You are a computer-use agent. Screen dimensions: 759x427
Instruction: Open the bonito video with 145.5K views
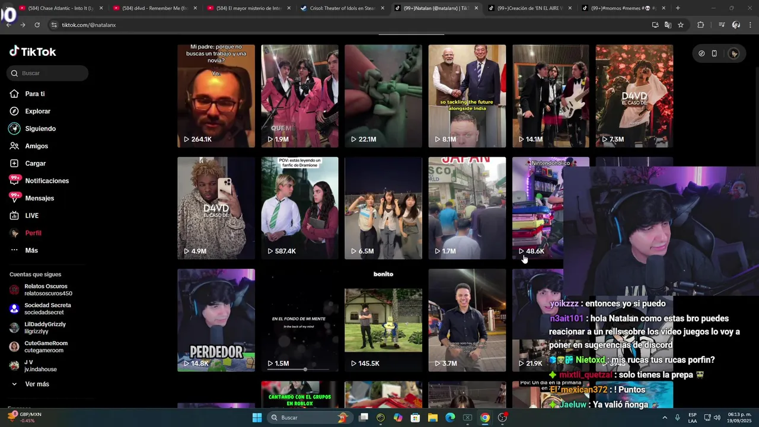pyautogui.click(x=383, y=320)
